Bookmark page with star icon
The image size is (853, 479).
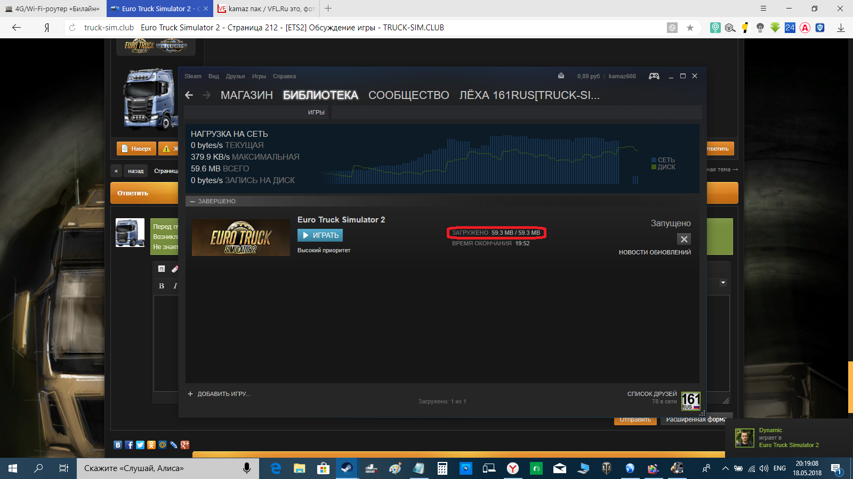click(x=690, y=28)
